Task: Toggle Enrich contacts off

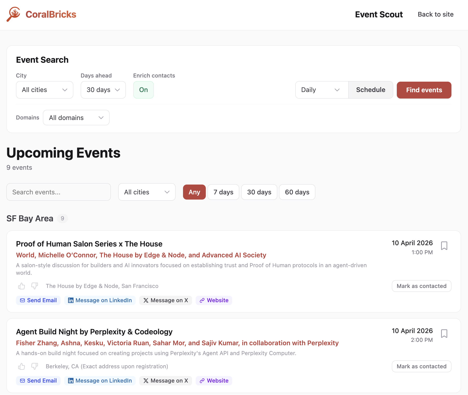Action: click(x=143, y=90)
